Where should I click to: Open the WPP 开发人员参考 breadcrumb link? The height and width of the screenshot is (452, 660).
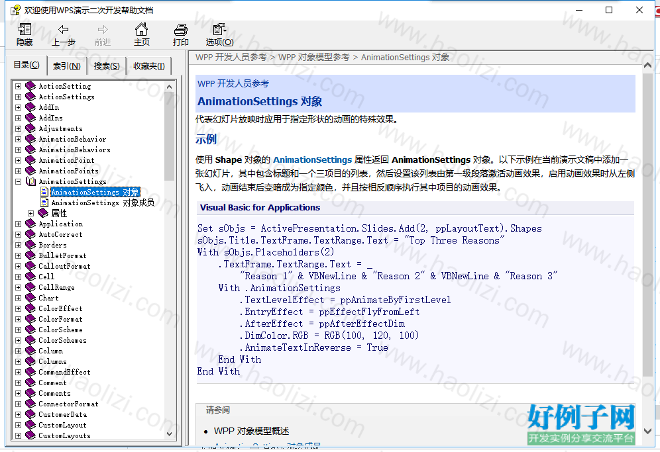pos(231,57)
